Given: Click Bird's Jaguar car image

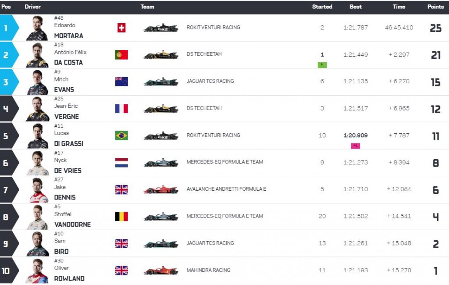Looking at the screenshot, I should (161, 243).
